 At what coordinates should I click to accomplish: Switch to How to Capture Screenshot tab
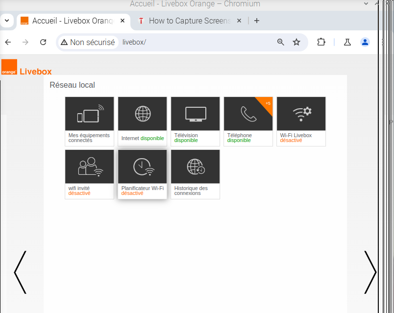(189, 21)
